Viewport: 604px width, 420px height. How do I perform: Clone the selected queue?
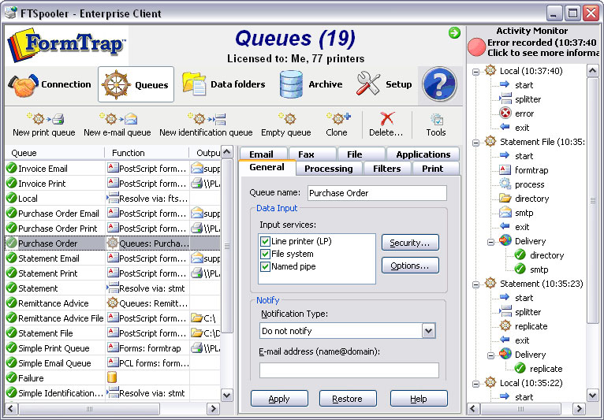pos(337,119)
